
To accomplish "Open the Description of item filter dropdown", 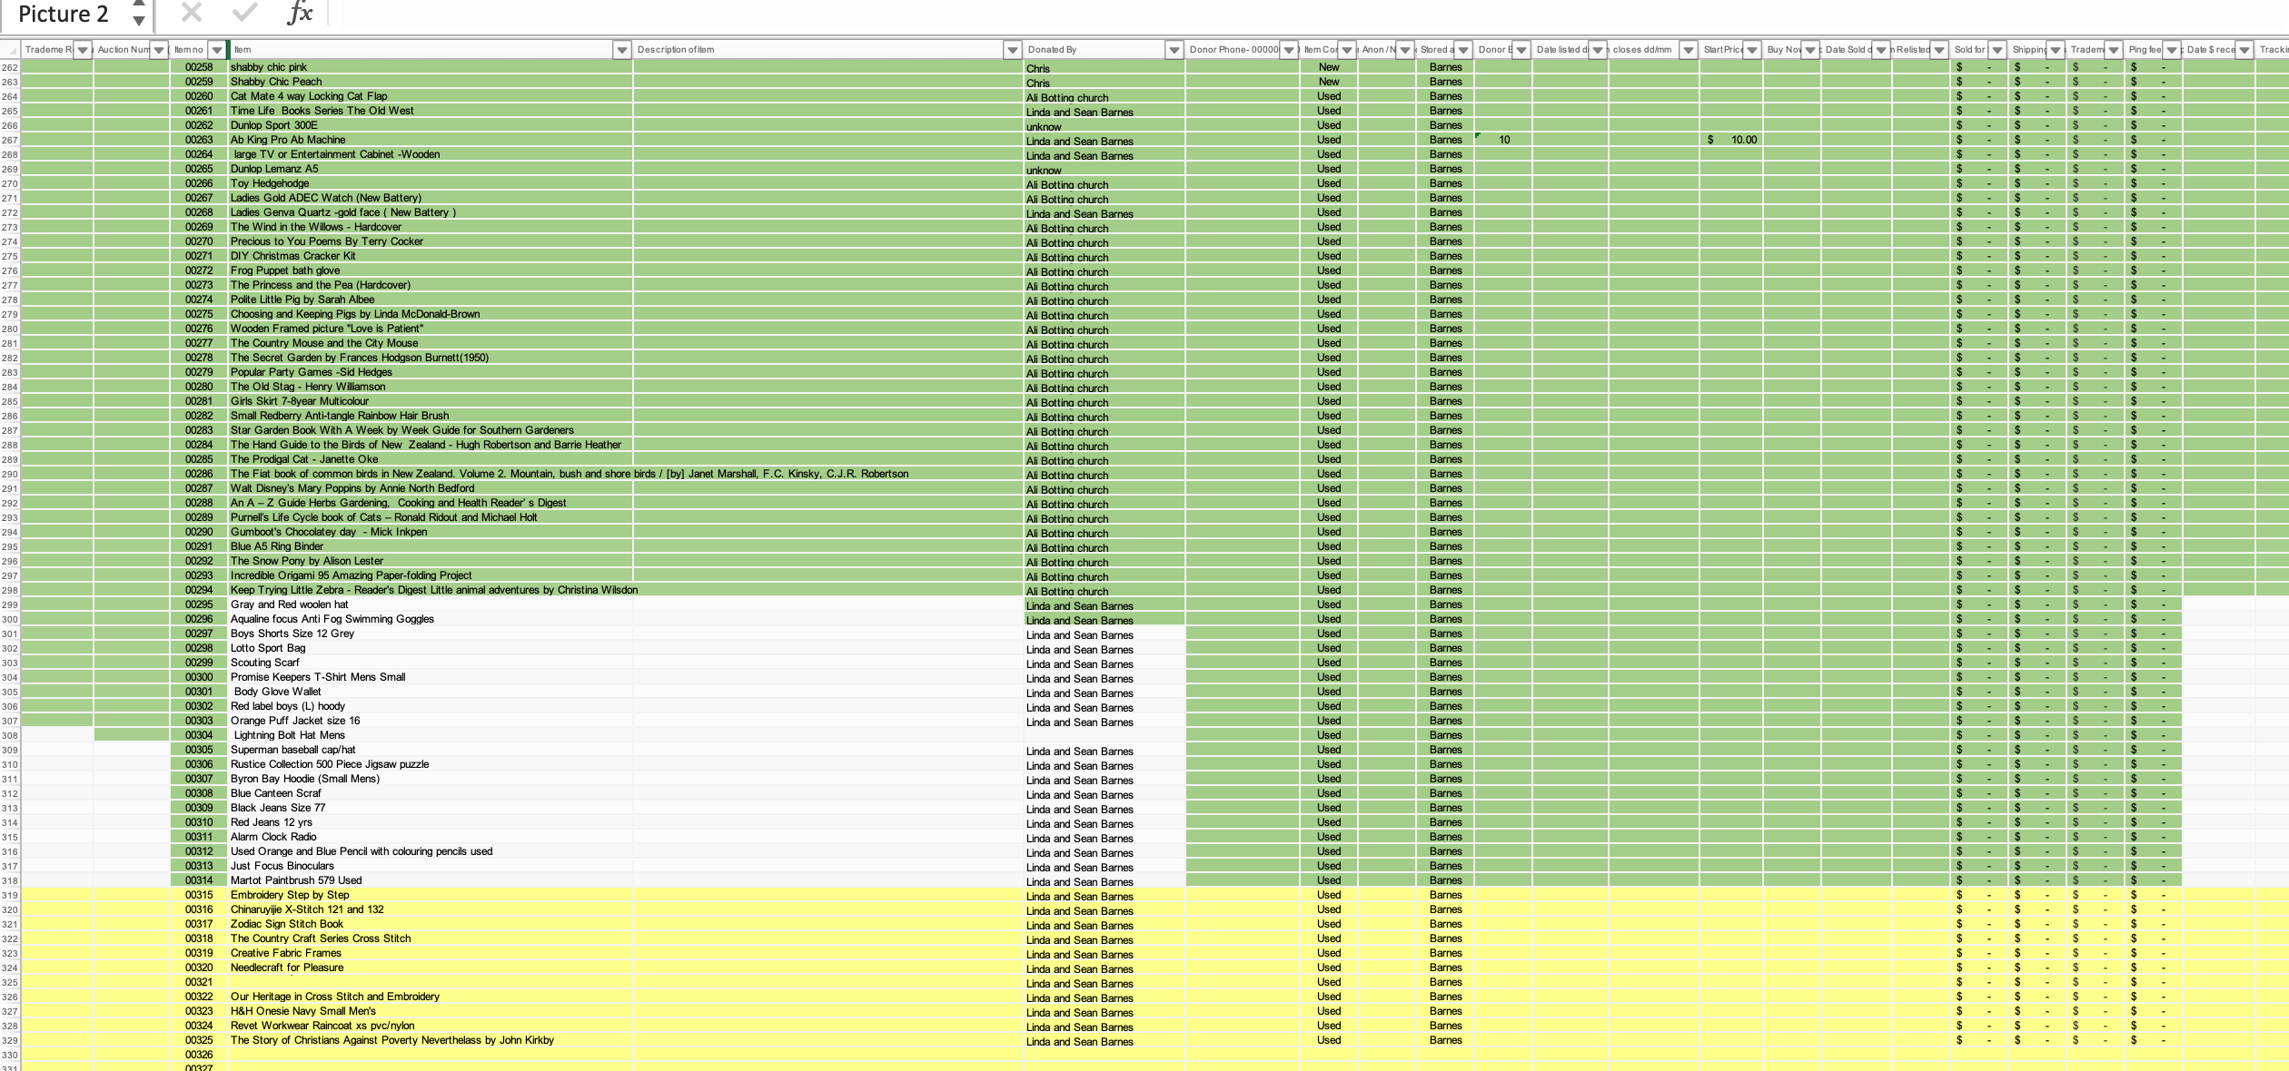I will 1012,50.
